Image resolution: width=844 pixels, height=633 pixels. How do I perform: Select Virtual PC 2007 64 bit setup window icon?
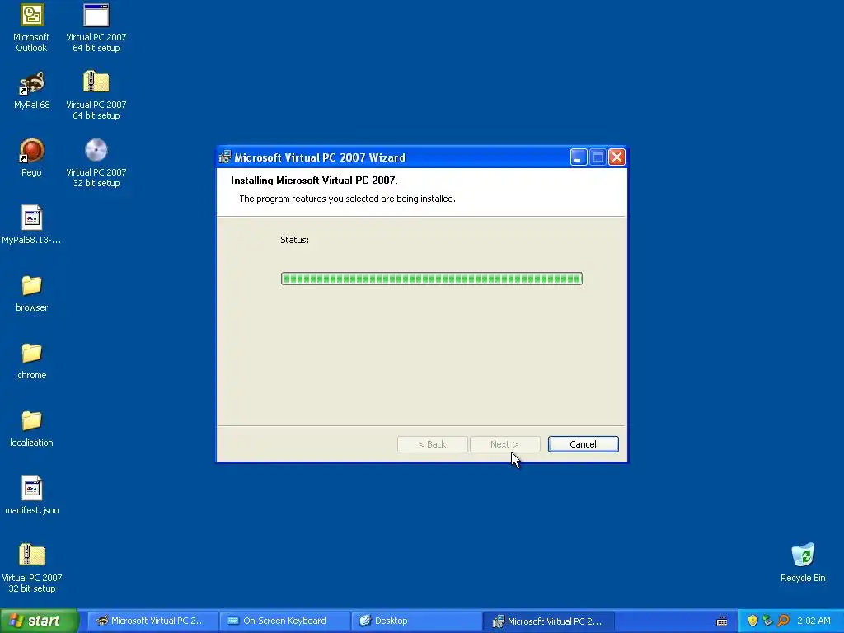[96, 28]
